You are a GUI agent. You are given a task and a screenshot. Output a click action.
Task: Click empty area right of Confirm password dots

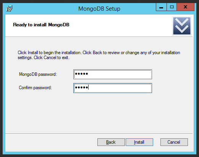coord(120,88)
